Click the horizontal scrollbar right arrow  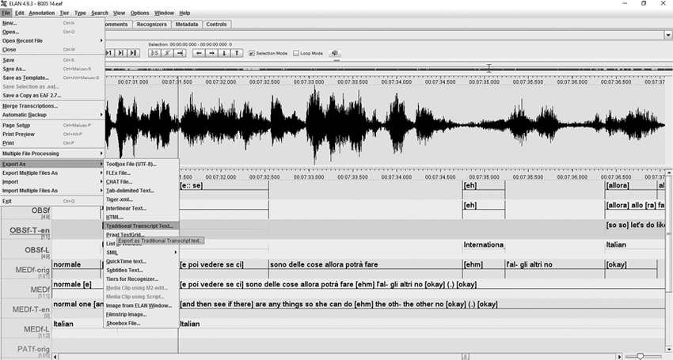[x=618, y=357]
